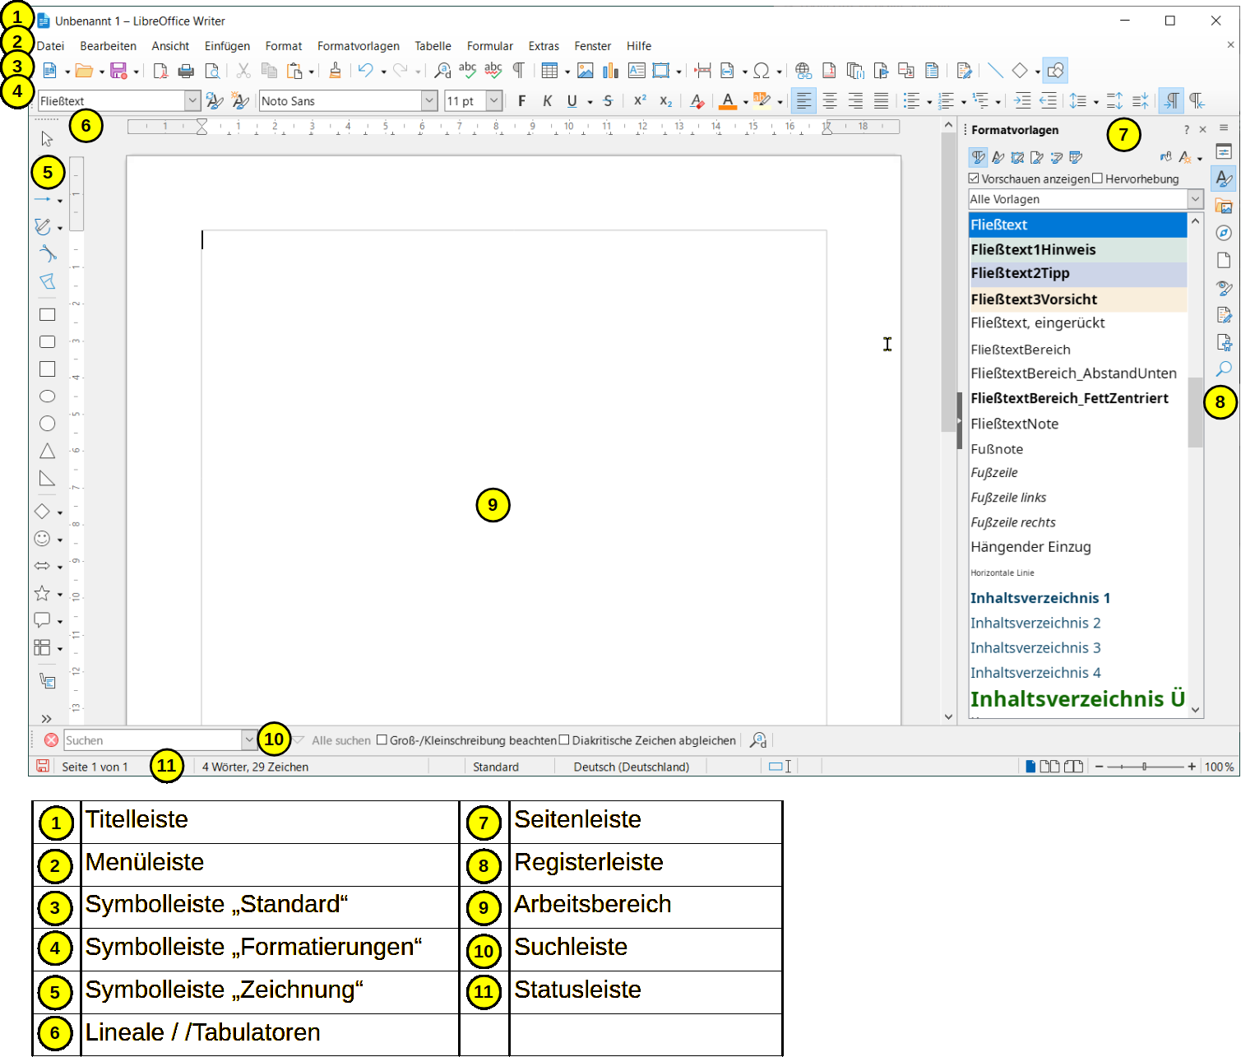
Task: Open the Tabelle menu
Action: pos(433,46)
